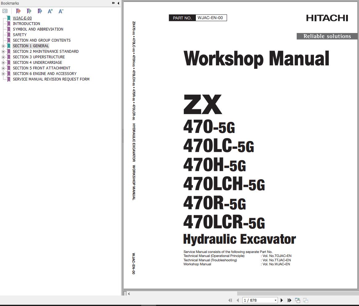The width and height of the screenshot is (359, 306).
Task: Click the left scroll arrow under the page
Action: (x=129, y=294)
